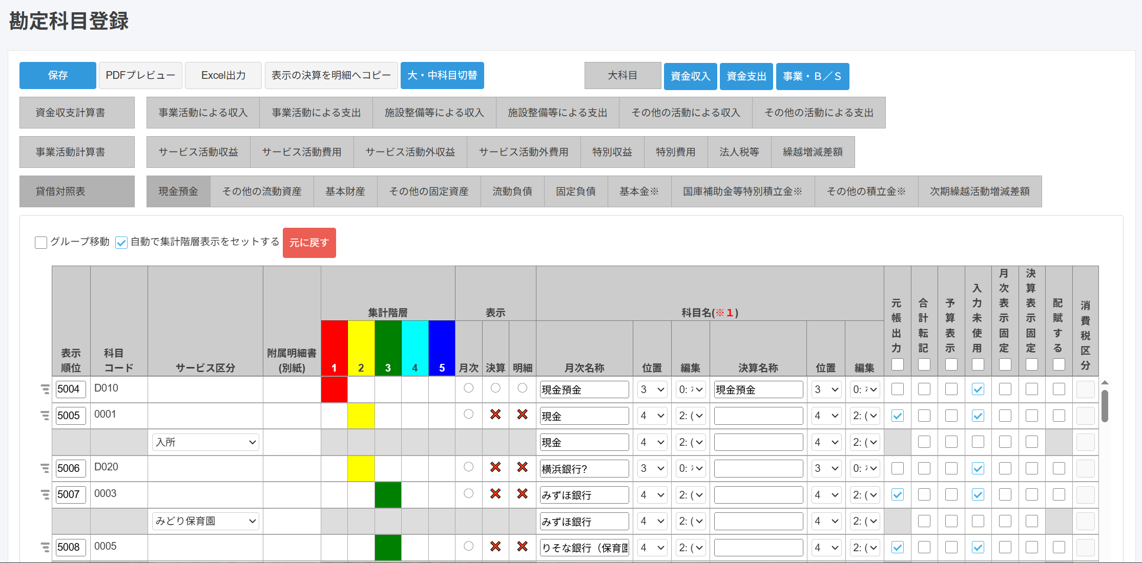Enable グループ移動 checkbox
This screenshot has width=1142, height=563.
click(x=41, y=243)
